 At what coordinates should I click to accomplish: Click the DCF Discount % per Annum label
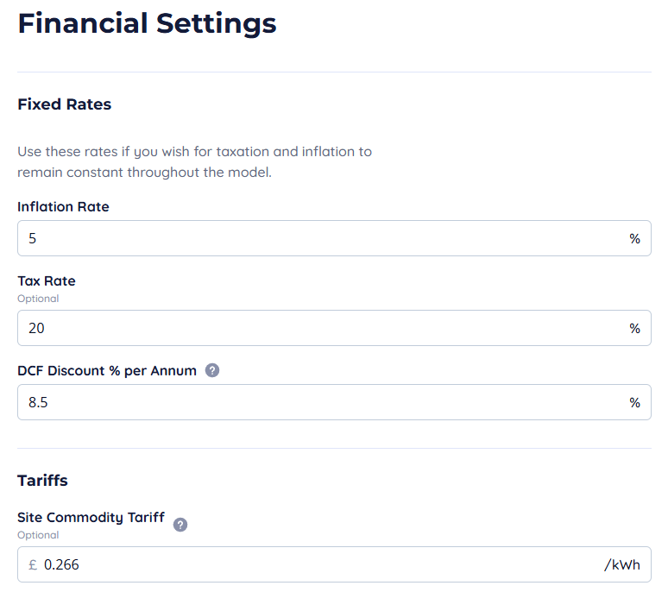[x=107, y=370]
